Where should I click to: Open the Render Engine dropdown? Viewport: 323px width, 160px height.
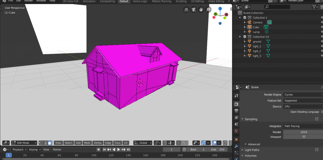coord(303,94)
